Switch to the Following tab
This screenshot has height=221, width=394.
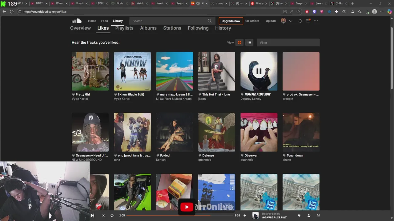tap(198, 28)
